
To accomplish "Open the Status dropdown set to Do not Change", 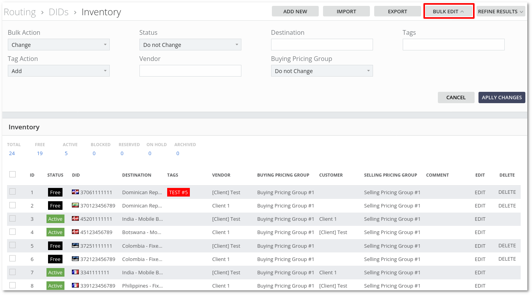I will [190, 45].
